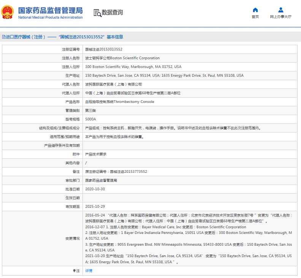Viewport: 301px width, 278px height.
Task: Click the bullet icon beside 注
Action: pos(74,271)
